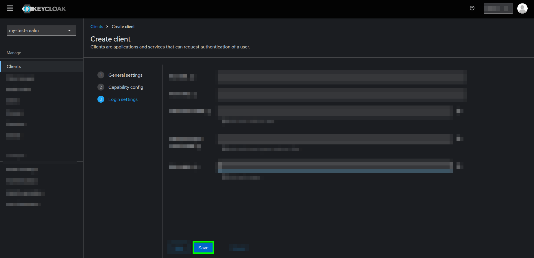The image size is (534, 258).
Task: Click the Keycloak logo
Action: 44,9
